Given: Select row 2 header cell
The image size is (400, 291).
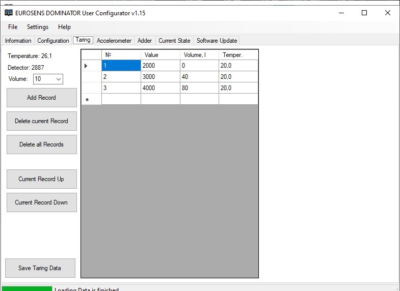Looking at the screenshot, I should (92, 77).
